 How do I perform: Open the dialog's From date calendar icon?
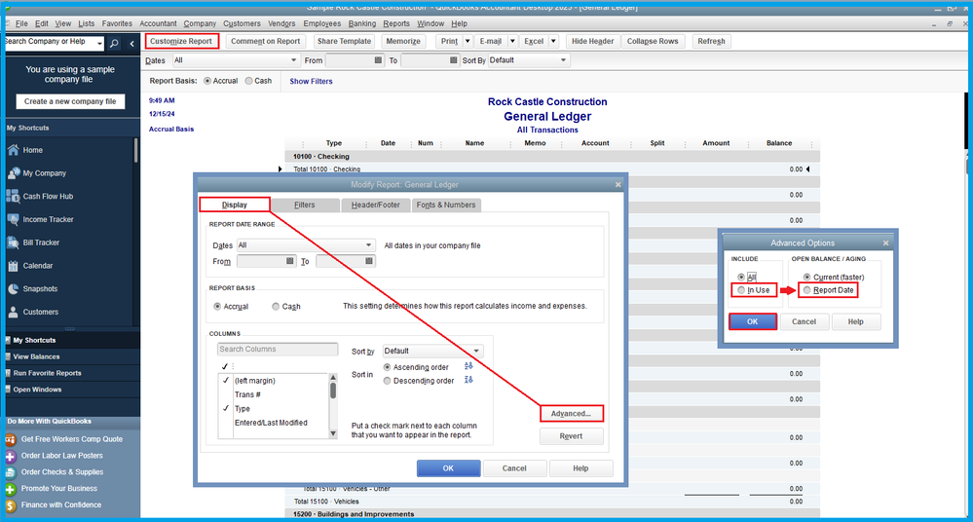[x=290, y=261]
